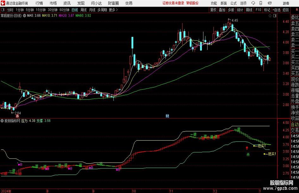Open the 选项 menu

243,3
